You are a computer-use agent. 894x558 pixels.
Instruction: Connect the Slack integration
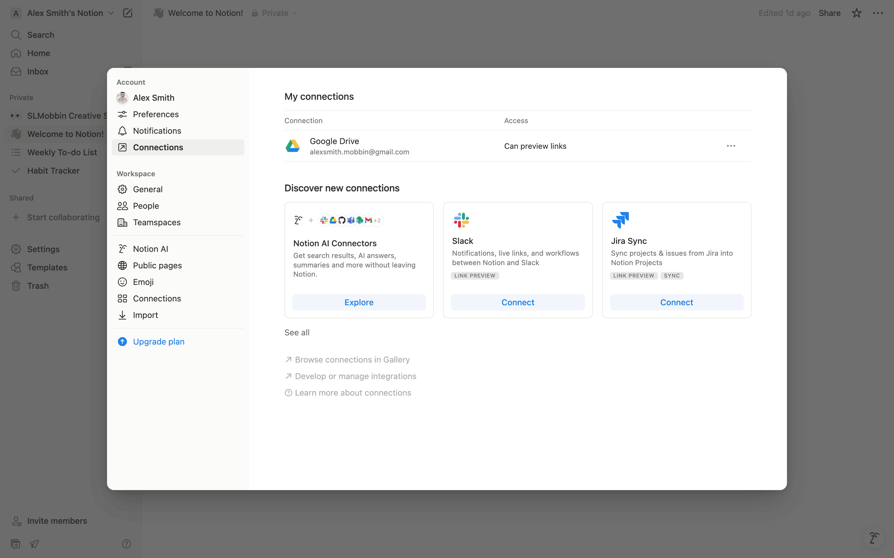point(518,302)
